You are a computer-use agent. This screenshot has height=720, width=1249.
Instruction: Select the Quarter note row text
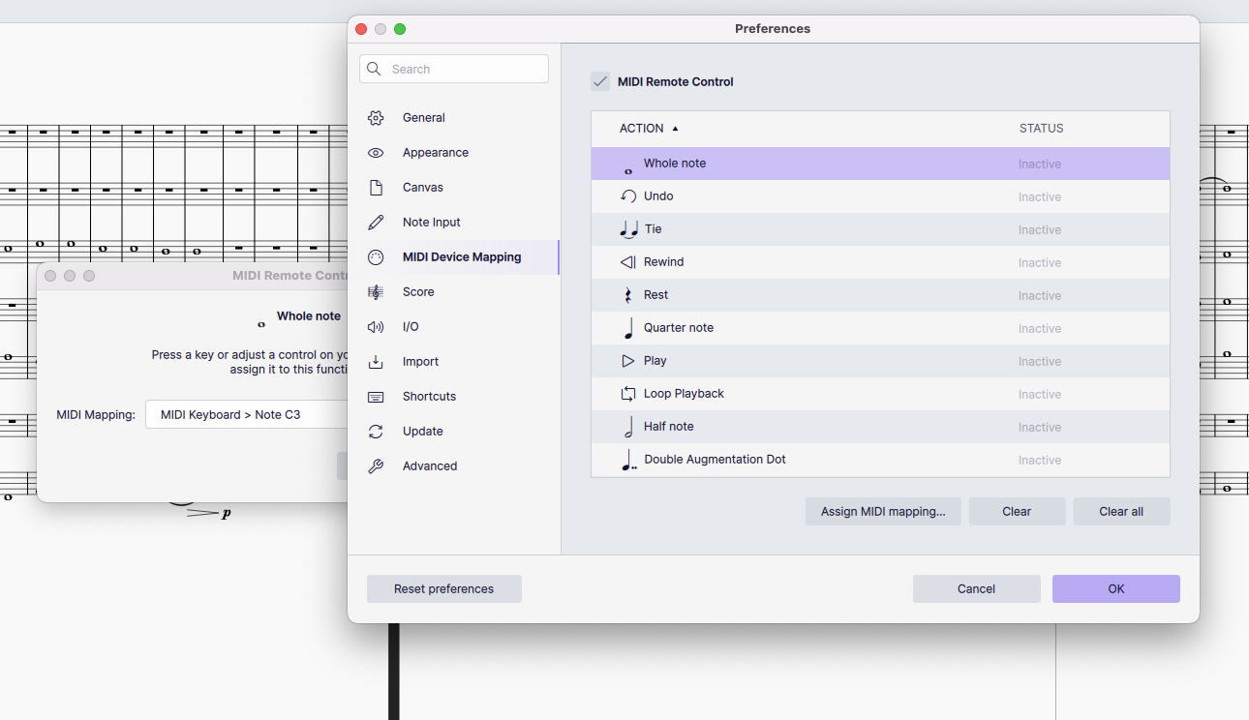pos(679,328)
